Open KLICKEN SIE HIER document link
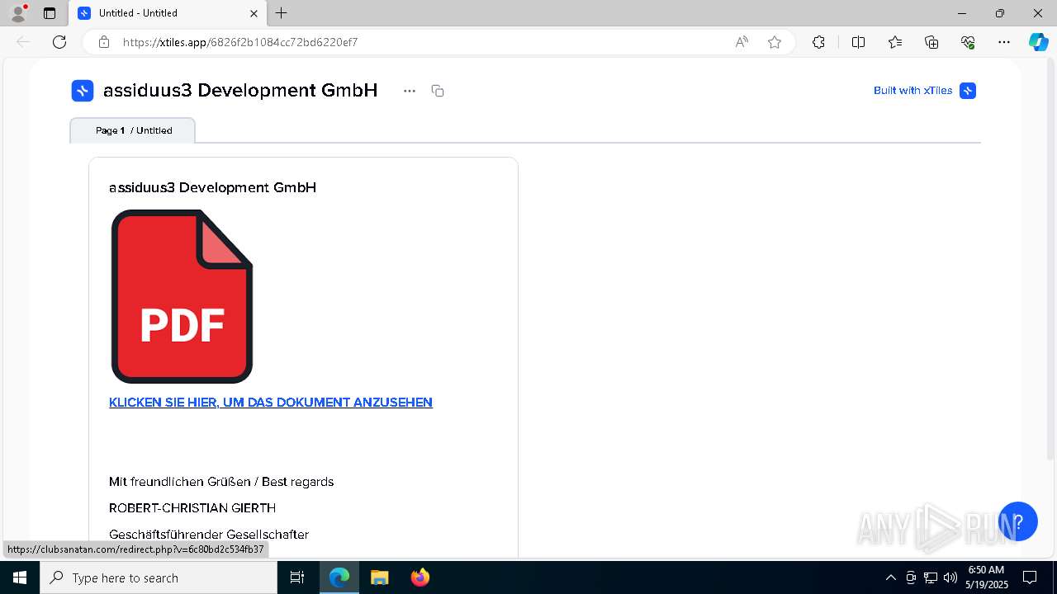This screenshot has width=1057, height=594. pos(271,403)
